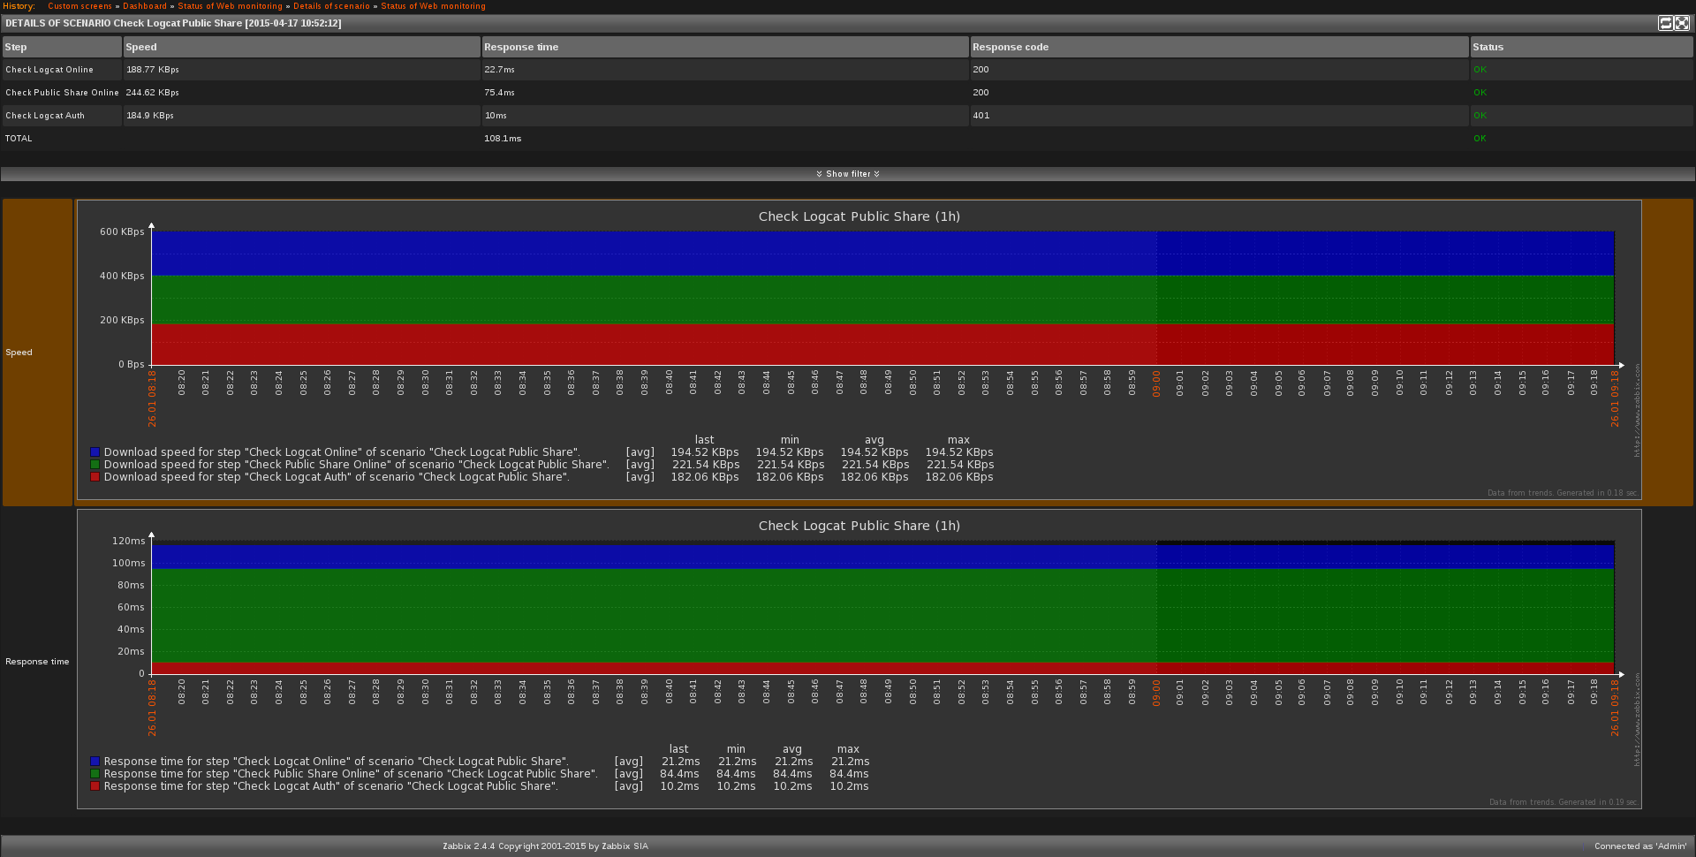The width and height of the screenshot is (1696, 857).
Task: Click the 09:00 marker on the Speed graph
Action: pos(1156,383)
